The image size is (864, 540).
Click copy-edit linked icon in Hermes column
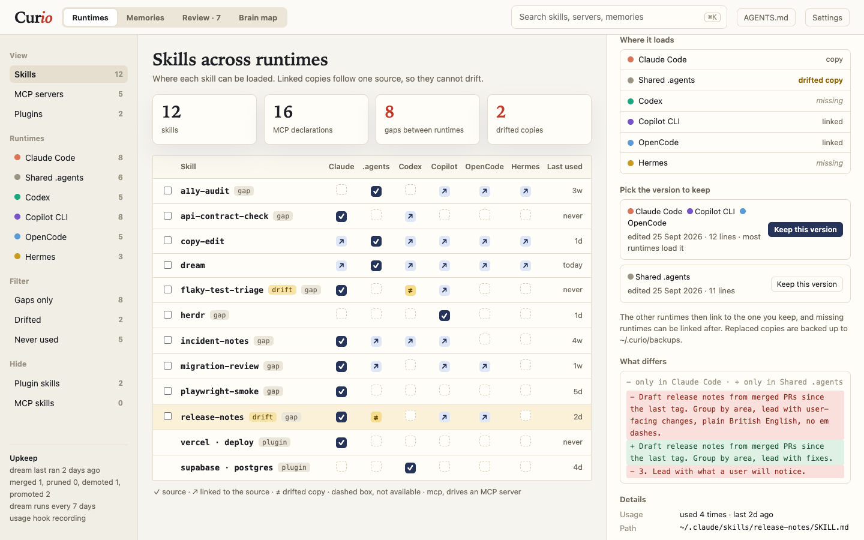pos(526,241)
